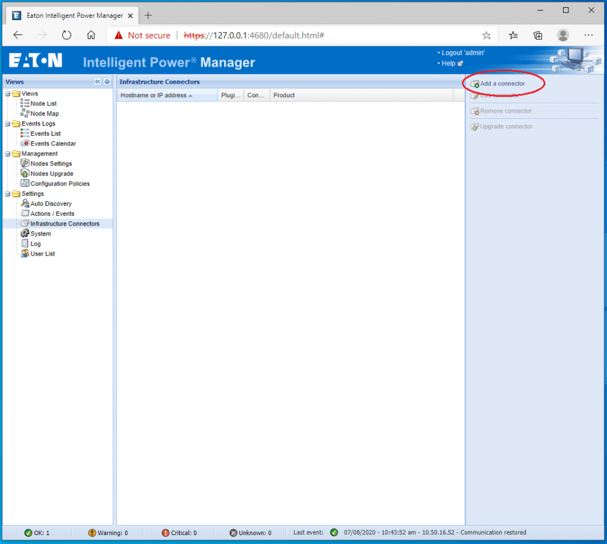Open the Node Map view
The height and width of the screenshot is (544, 607).
[44, 113]
